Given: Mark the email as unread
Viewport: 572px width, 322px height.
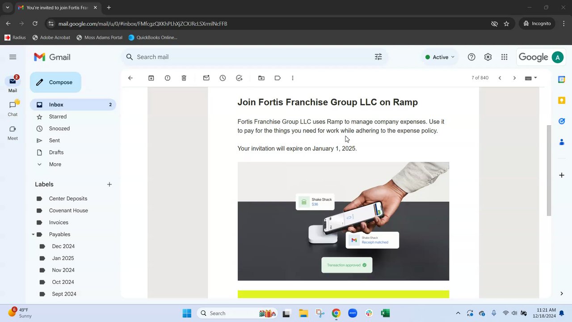Looking at the screenshot, I should pyautogui.click(x=206, y=78).
